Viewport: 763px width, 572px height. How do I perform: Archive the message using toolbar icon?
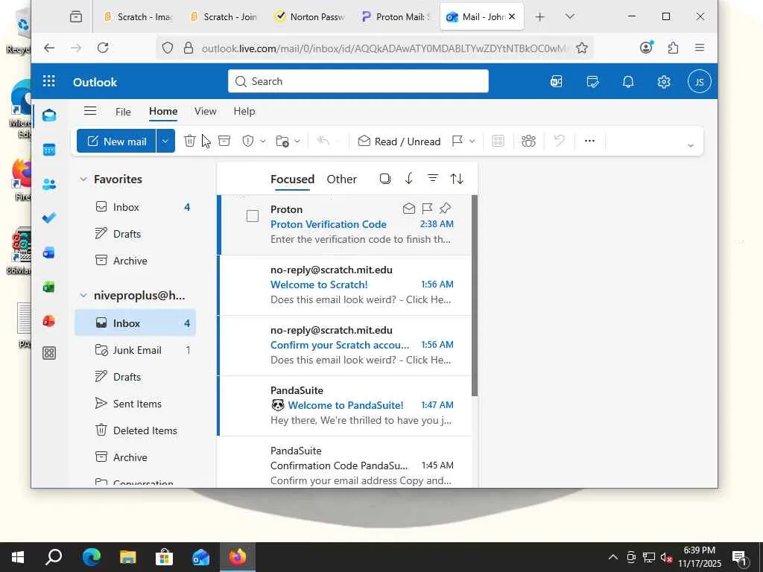224,141
